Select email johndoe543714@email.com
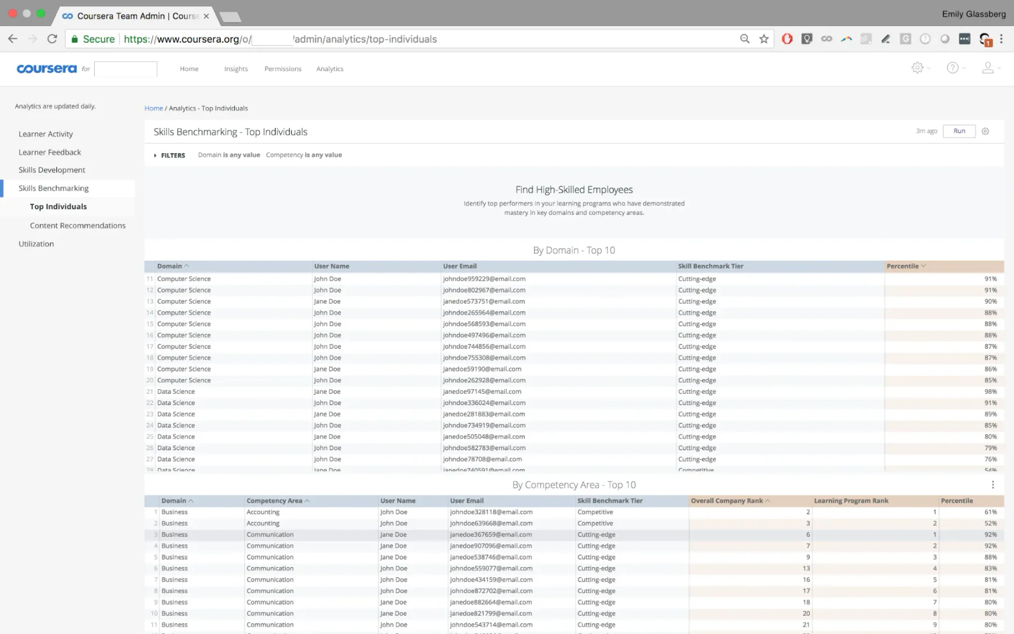This screenshot has width=1014, height=634. point(491,625)
